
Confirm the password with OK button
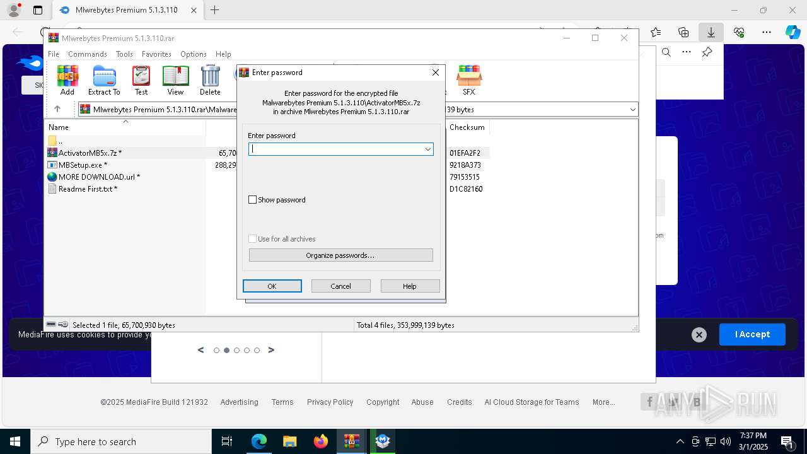point(272,286)
